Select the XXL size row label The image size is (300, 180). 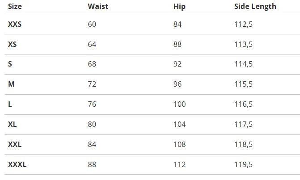[x=15, y=144]
